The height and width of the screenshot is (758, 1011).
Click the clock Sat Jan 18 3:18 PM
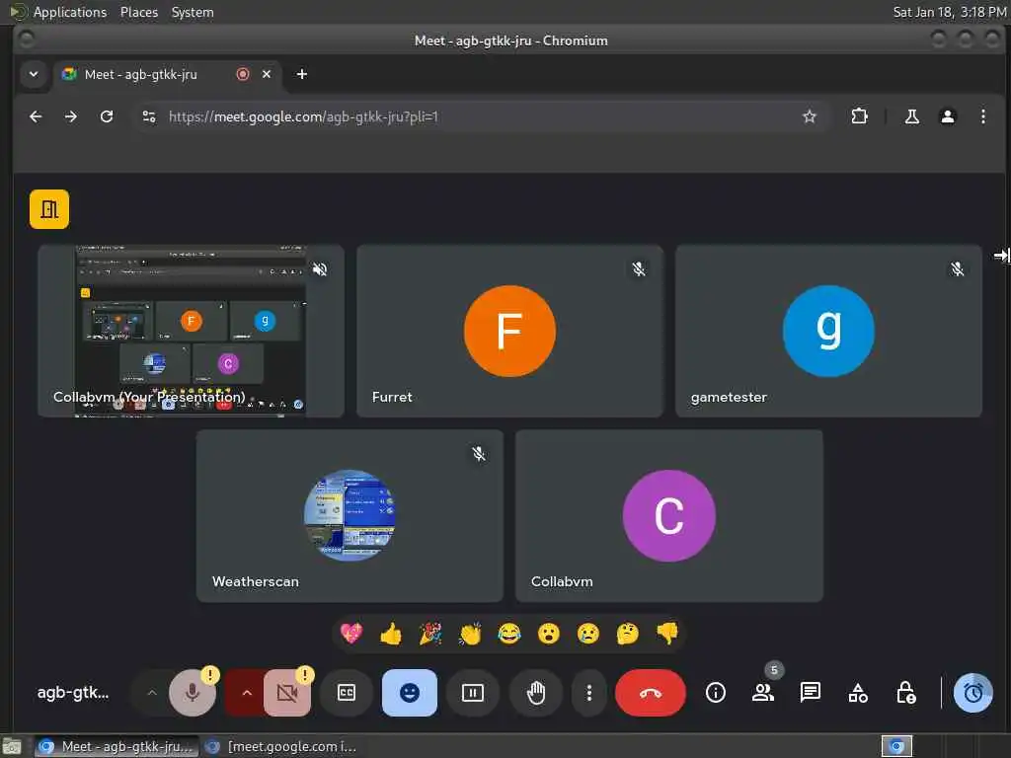(949, 12)
